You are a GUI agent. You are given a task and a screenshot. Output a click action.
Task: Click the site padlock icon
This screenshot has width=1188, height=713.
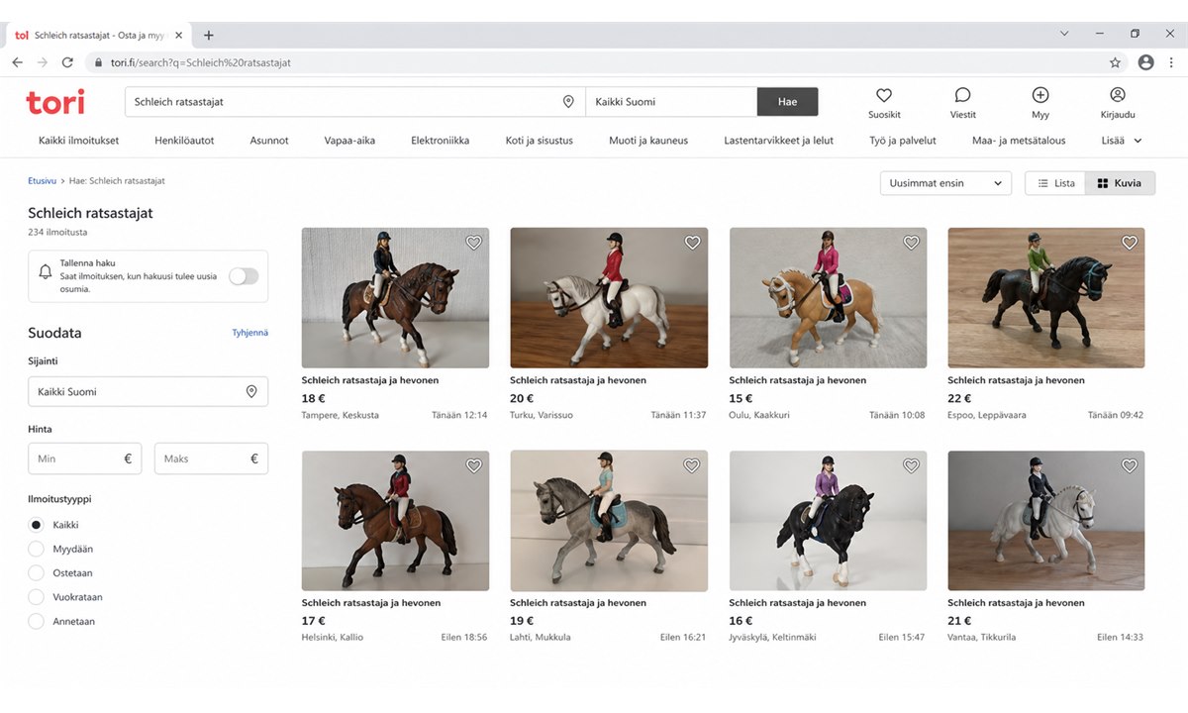pyautogui.click(x=97, y=62)
